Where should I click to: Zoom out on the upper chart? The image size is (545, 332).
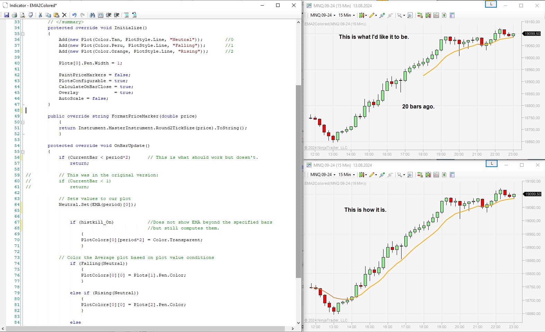point(390,15)
